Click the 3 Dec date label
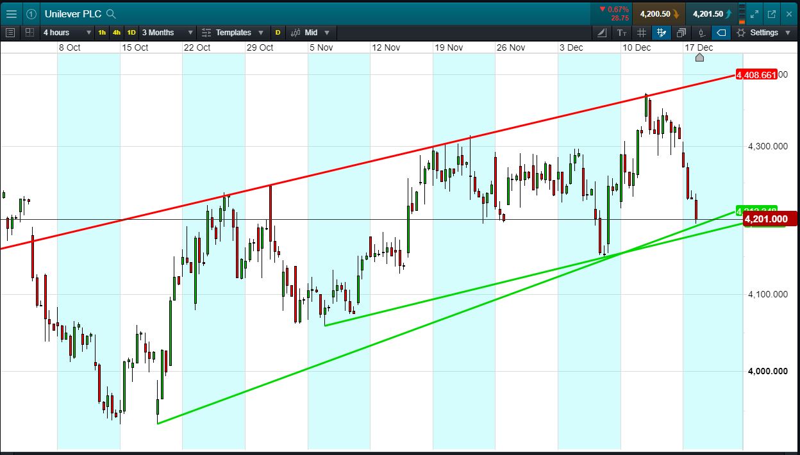Image resolution: width=800 pixels, height=455 pixels. point(571,47)
